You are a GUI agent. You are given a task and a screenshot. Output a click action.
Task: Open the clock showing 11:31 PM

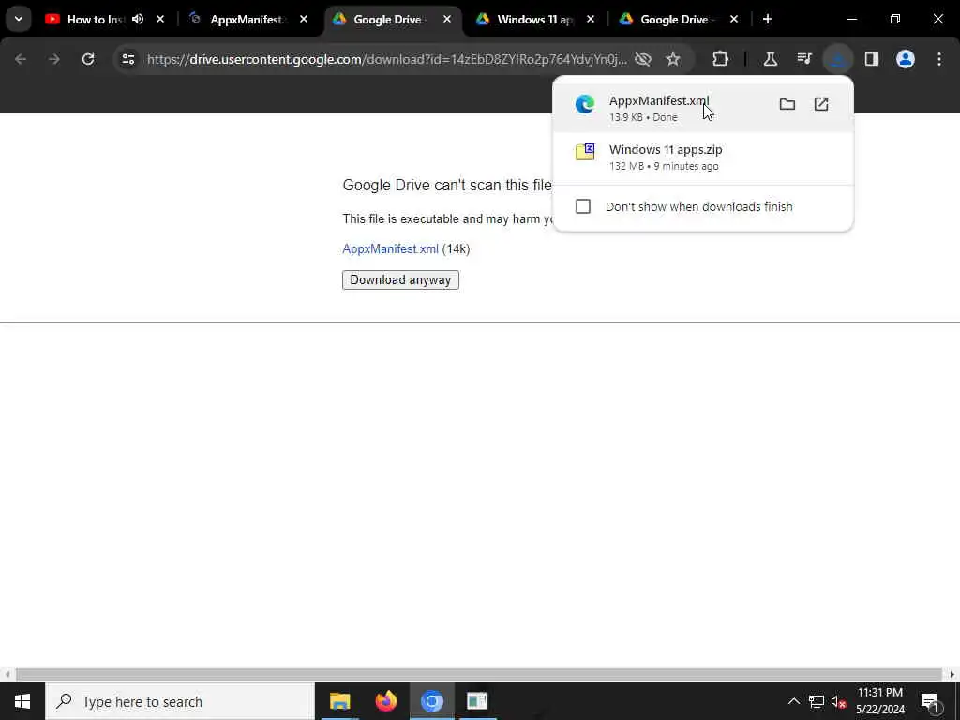pyautogui.click(x=879, y=701)
